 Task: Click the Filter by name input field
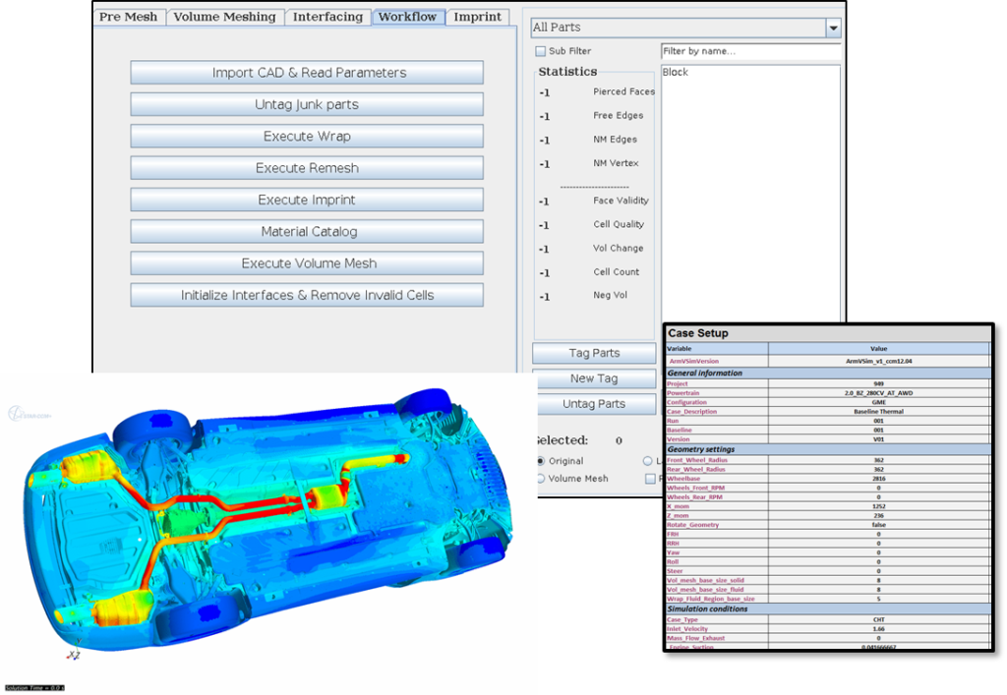pyautogui.click(x=751, y=50)
